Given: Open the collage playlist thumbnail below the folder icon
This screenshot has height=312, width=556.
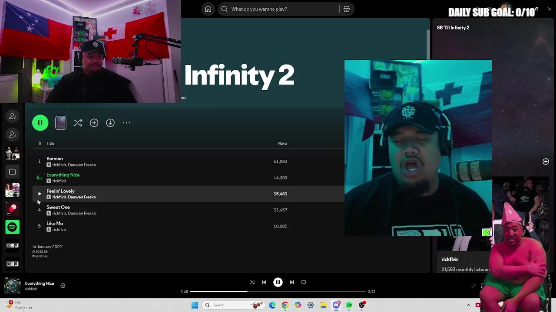Looking at the screenshot, I should coord(12,190).
